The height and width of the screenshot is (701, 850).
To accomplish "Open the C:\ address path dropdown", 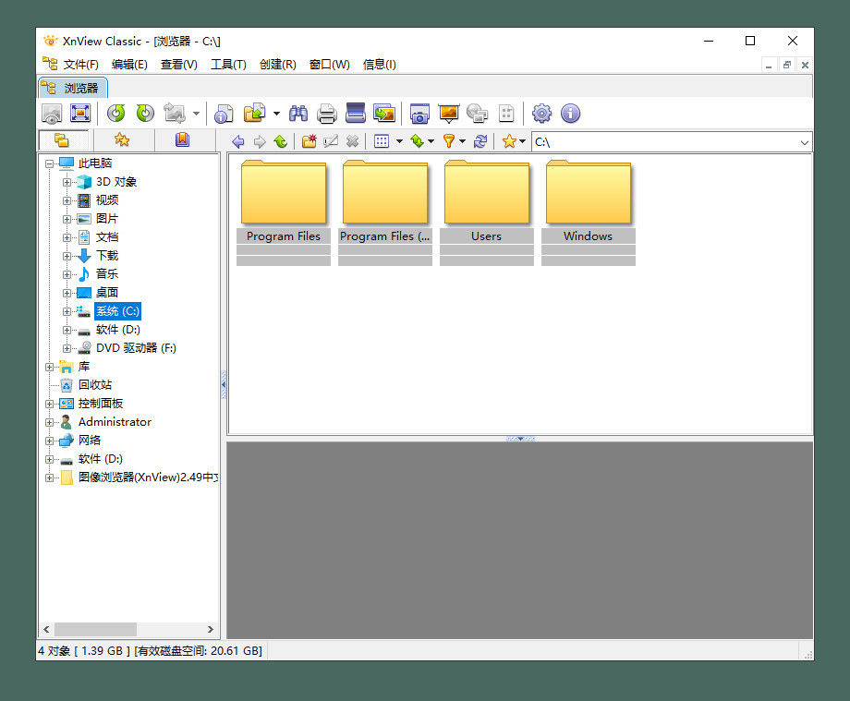I will point(804,142).
